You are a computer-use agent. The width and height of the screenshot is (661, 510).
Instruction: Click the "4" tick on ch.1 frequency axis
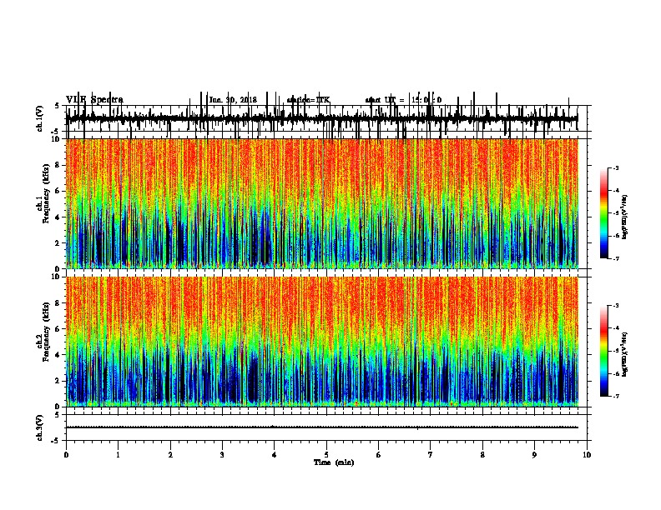[58, 217]
